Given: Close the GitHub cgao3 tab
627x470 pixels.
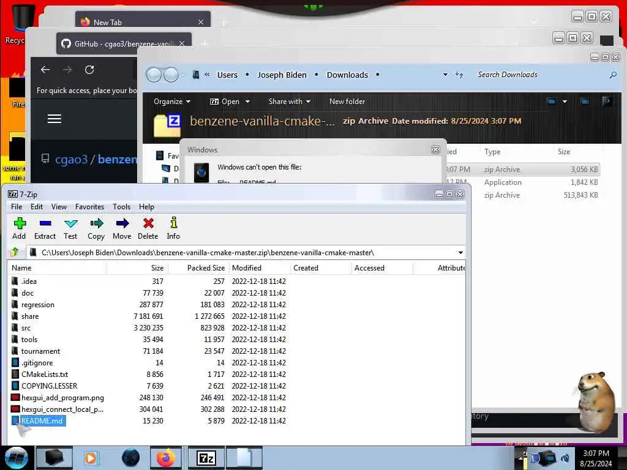Looking at the screenshot, I should pos(182,43).
